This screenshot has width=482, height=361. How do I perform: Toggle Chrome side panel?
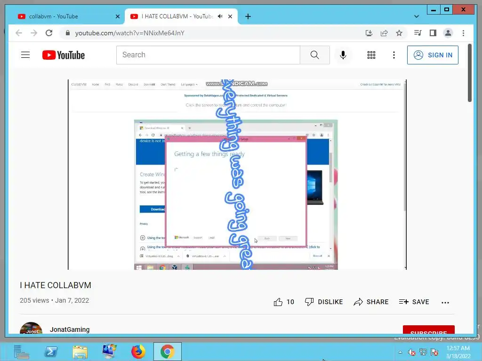(x=433, y=33)
